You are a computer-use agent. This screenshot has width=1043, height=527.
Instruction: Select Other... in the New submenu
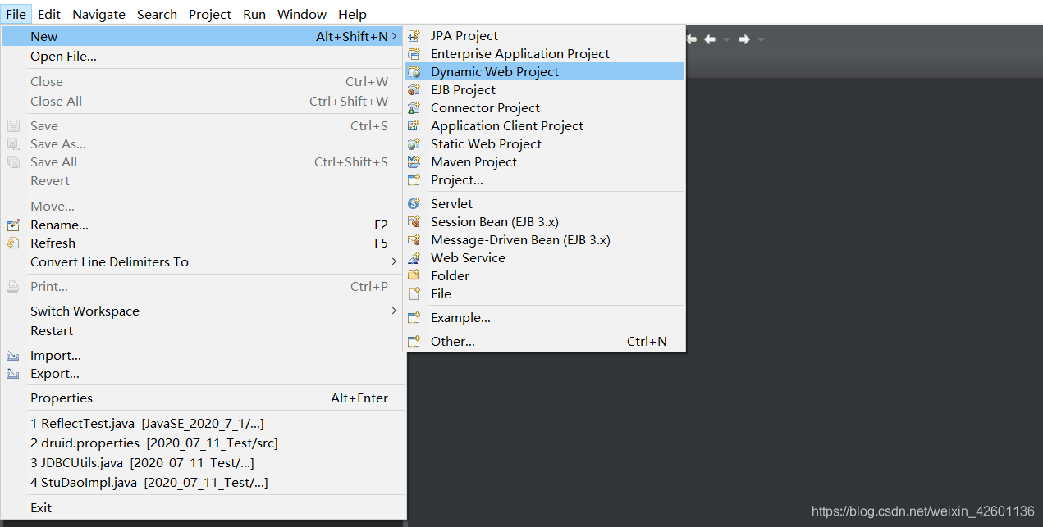point(452,342)
